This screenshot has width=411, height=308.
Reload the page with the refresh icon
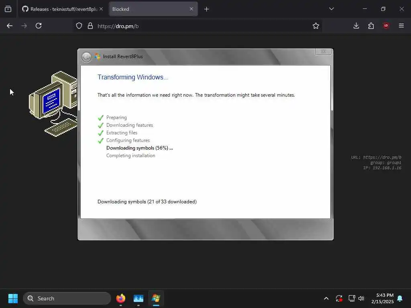[x=39, y=26]
